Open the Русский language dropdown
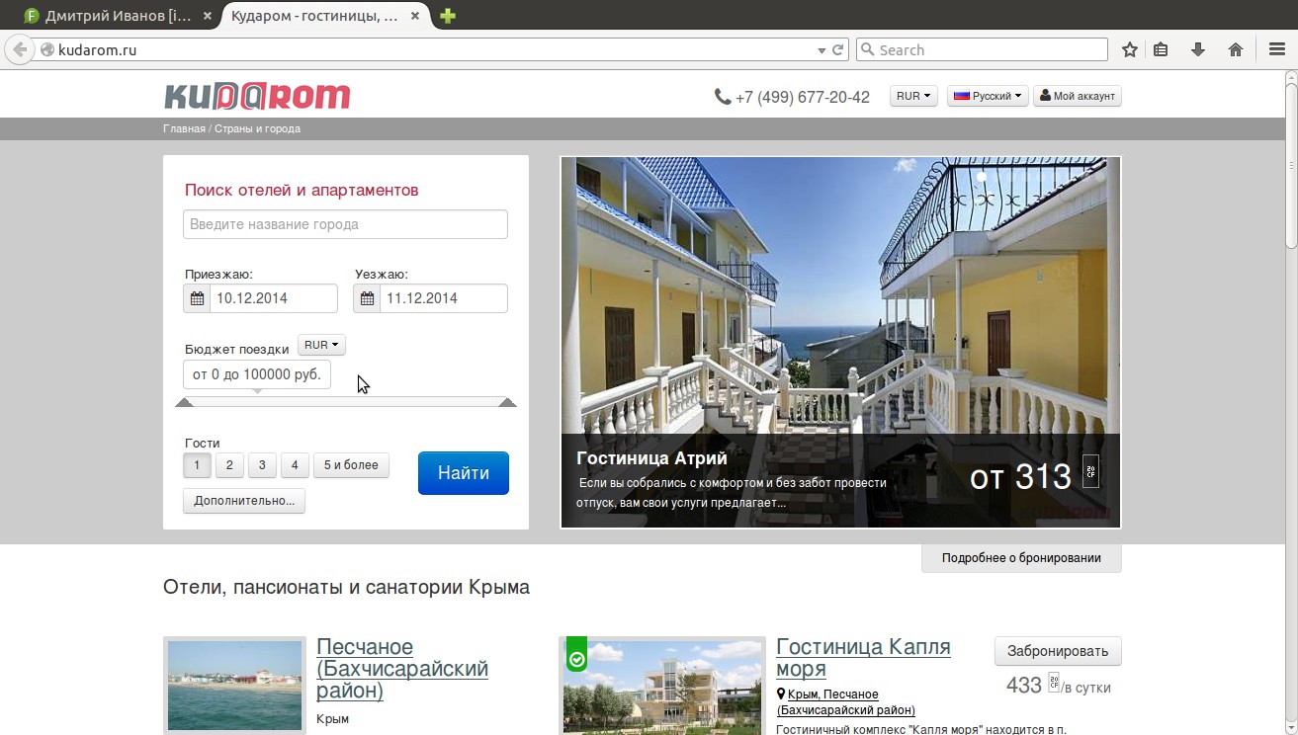This screenshot has width=1298, height=735. coord(988,96)
